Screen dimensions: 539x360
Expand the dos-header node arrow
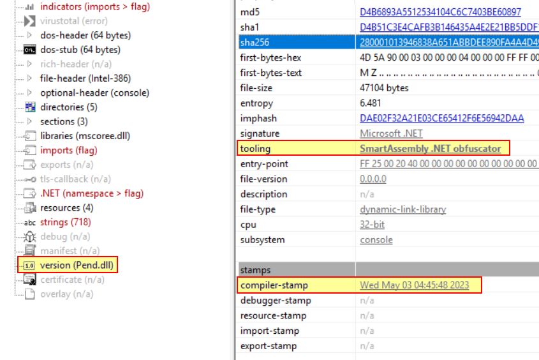[x=29, y=36]
